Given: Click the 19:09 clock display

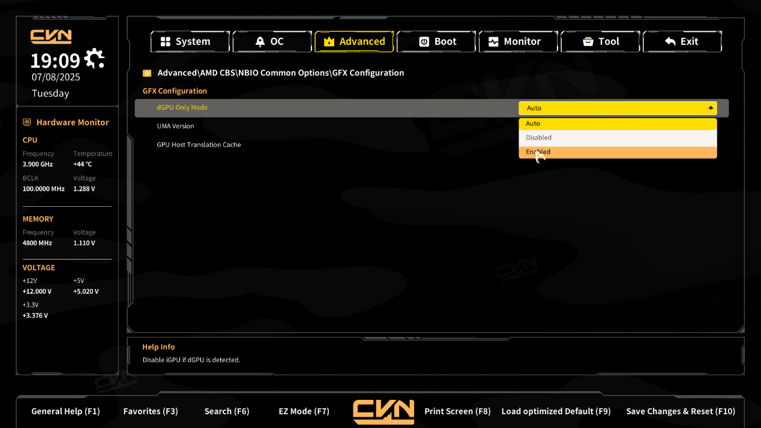Looking at the screenshot, I should click(x=55, y=61).
